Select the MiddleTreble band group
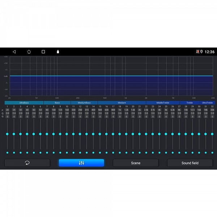Viewport: 217px width, 217px height. [x=162, y=103]
